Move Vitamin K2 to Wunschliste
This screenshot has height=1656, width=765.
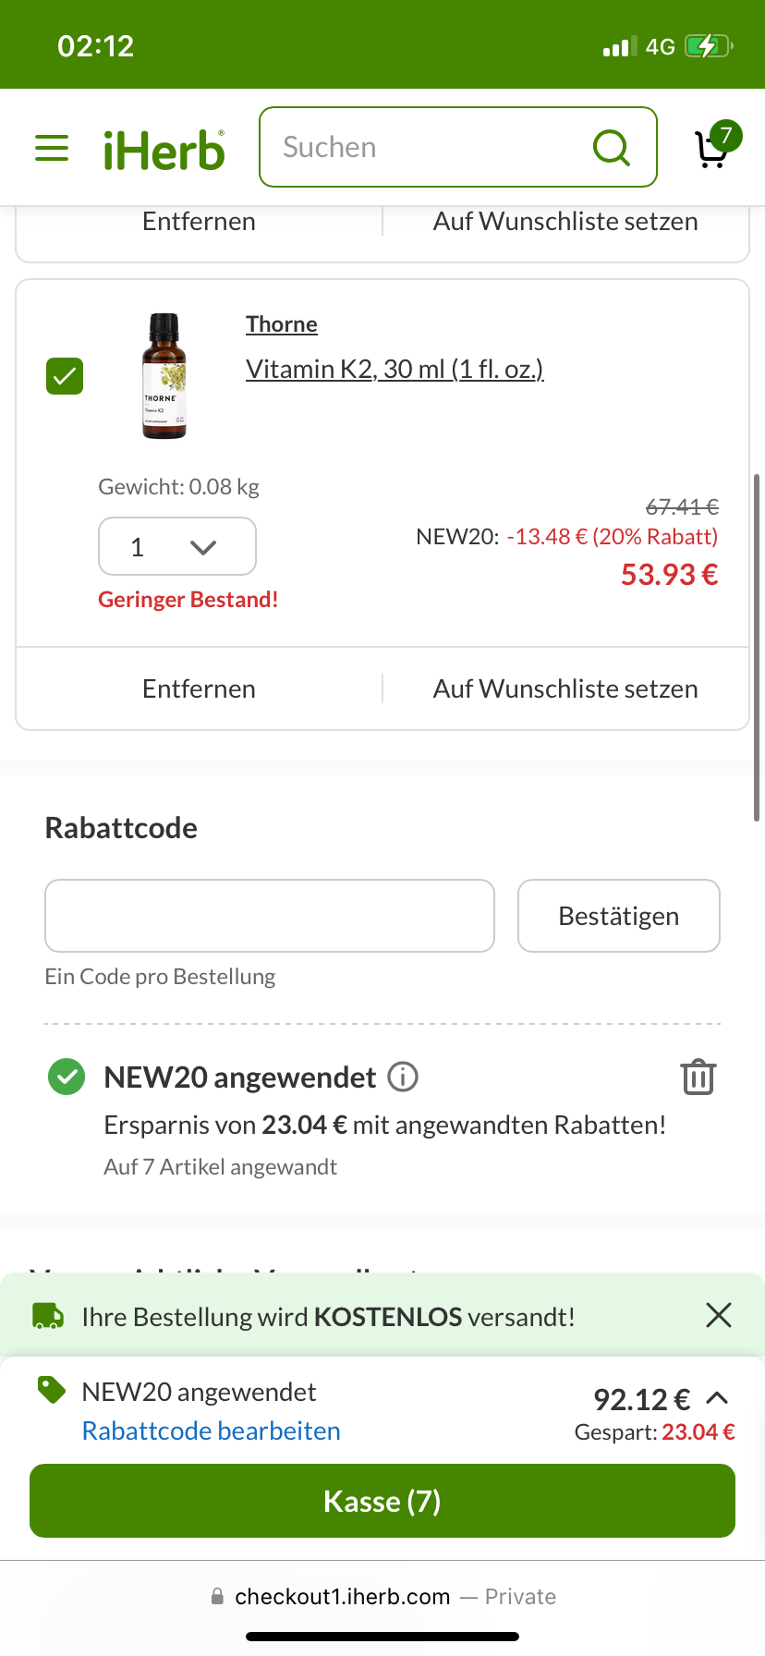[x=565, y=688]
